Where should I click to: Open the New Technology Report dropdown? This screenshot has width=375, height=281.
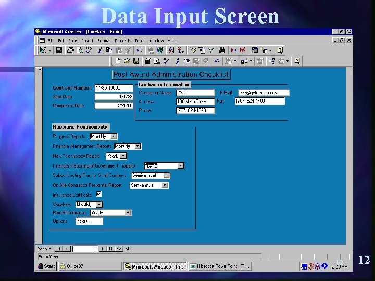(123, 156)
